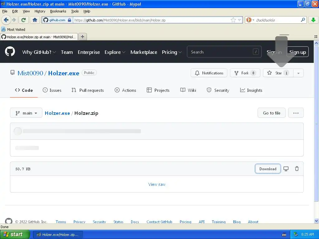Open the View menu
This screenshot has width=319, height=239.
coord(26,11)
